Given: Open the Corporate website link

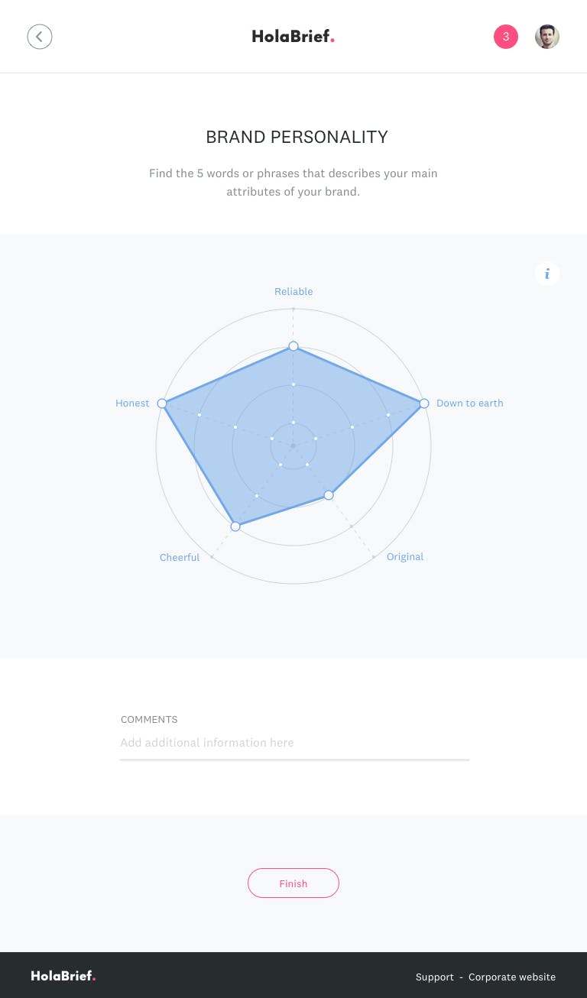Looking at the screenshot, I should (512, 977).
